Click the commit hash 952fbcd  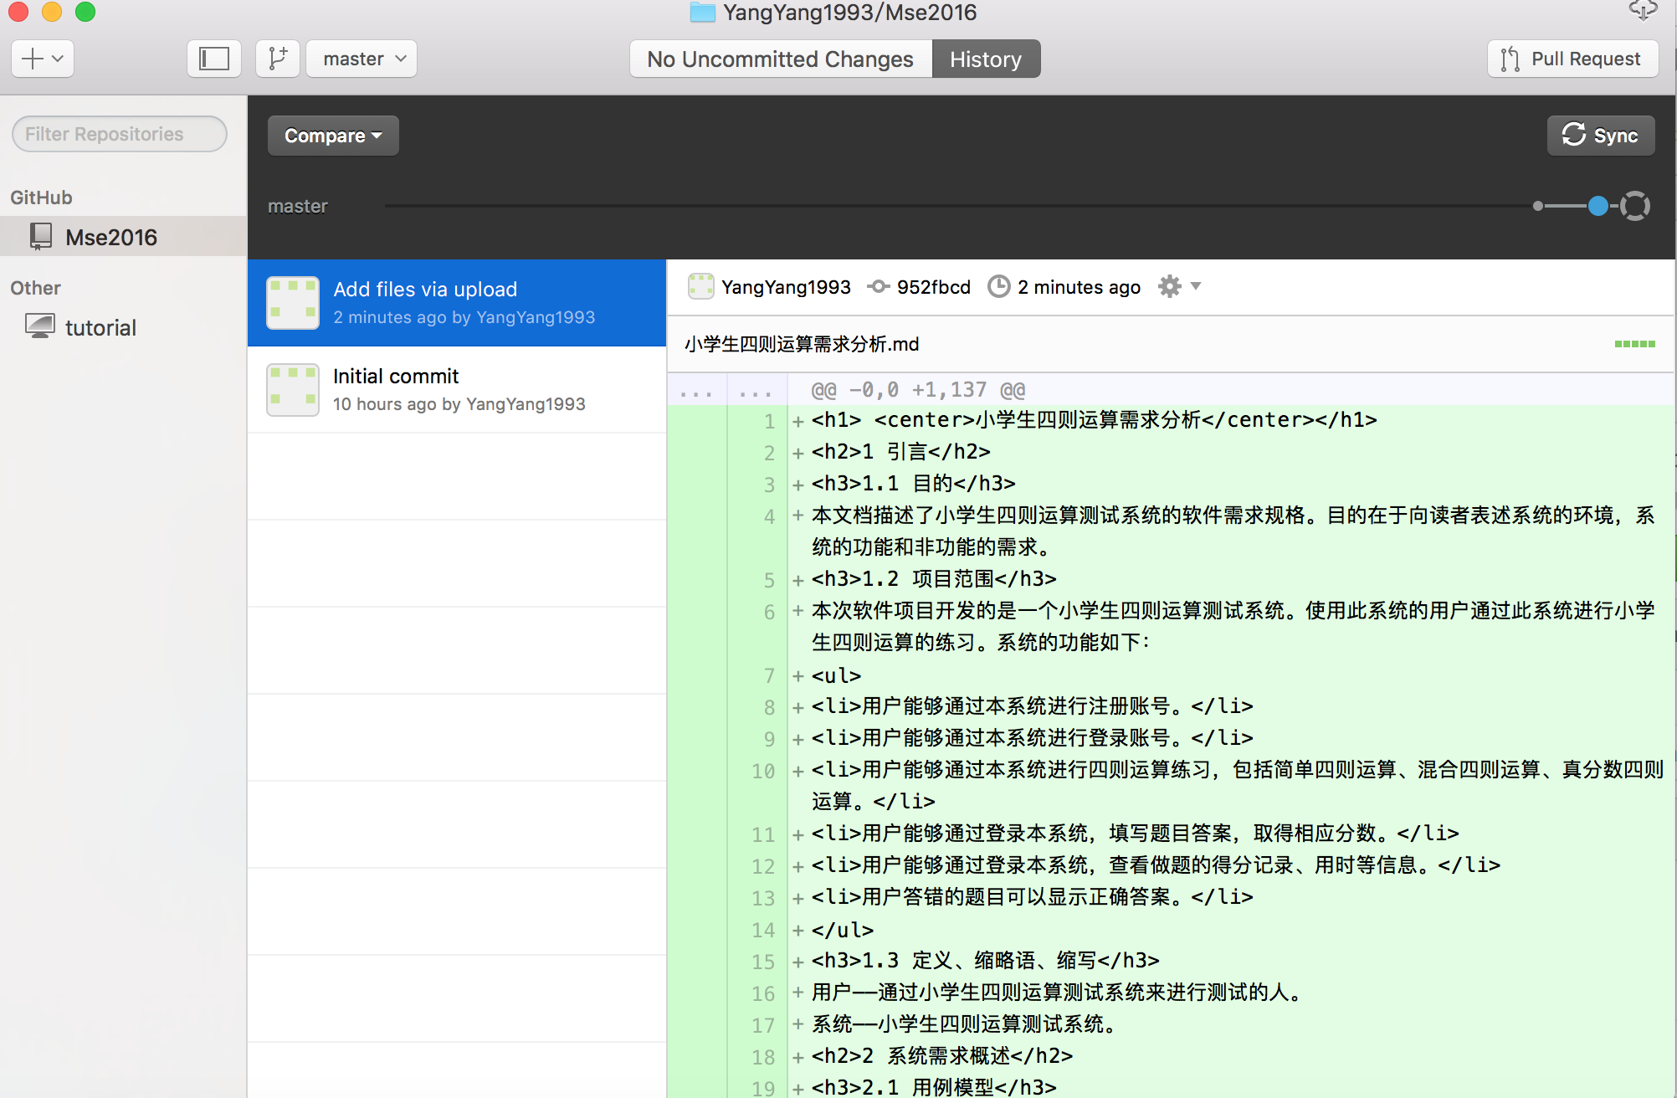coord(934,287)
